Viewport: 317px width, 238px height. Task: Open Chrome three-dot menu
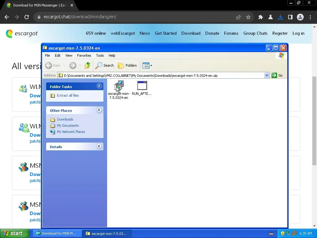310,17
